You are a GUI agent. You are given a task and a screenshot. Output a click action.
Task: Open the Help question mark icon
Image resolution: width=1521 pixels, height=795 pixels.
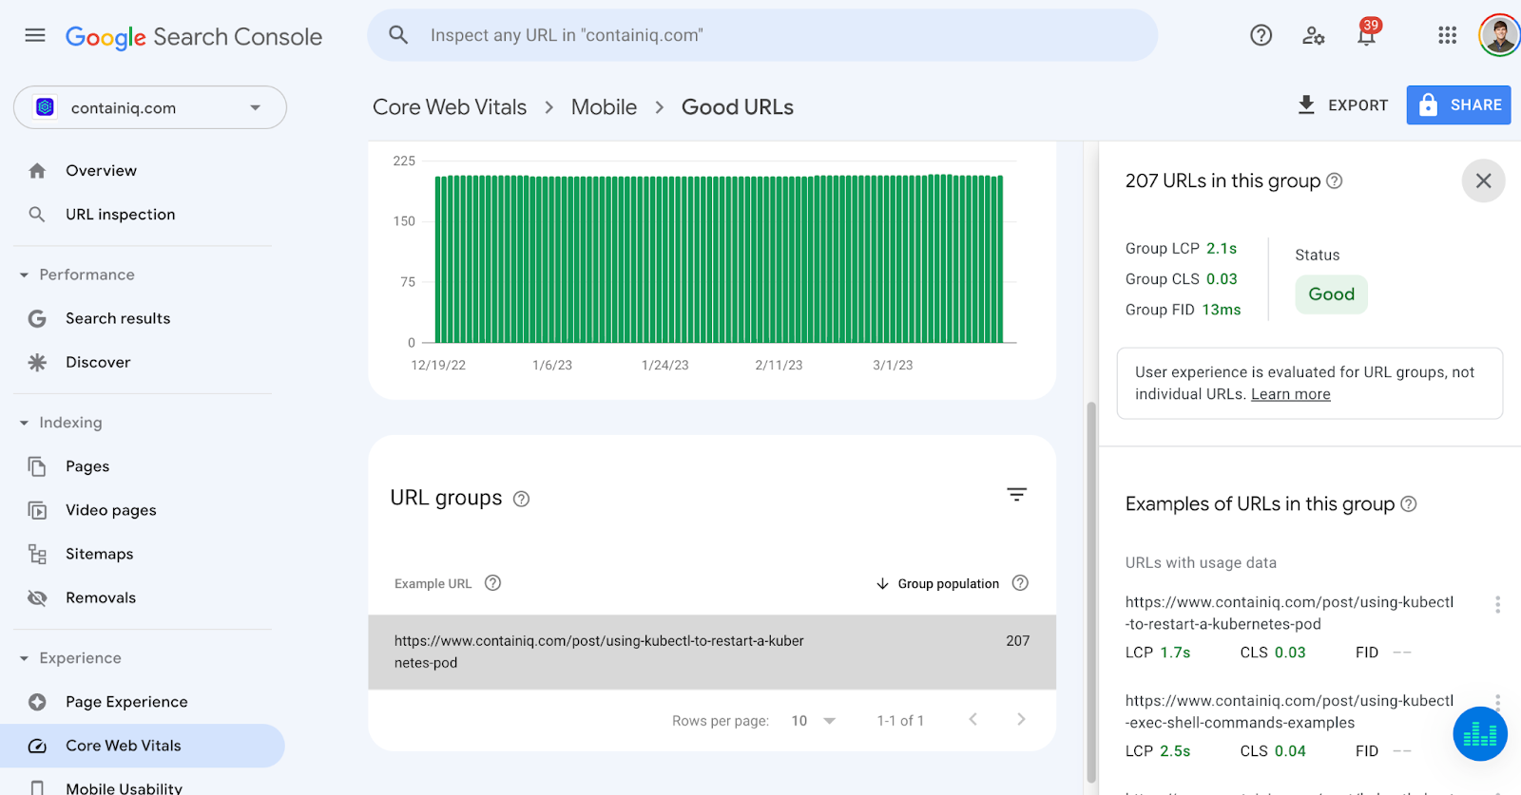1261,36
